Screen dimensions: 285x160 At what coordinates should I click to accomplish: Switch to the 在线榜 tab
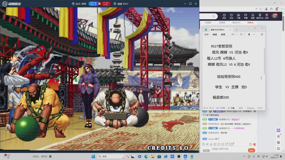[x=208, y=22]
